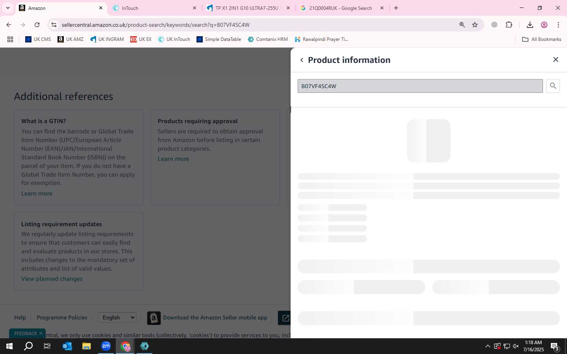Open Simple DataTable bookmark

[x=219, y=39]
